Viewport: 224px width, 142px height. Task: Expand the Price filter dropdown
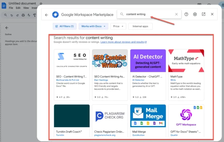point(118,26)
